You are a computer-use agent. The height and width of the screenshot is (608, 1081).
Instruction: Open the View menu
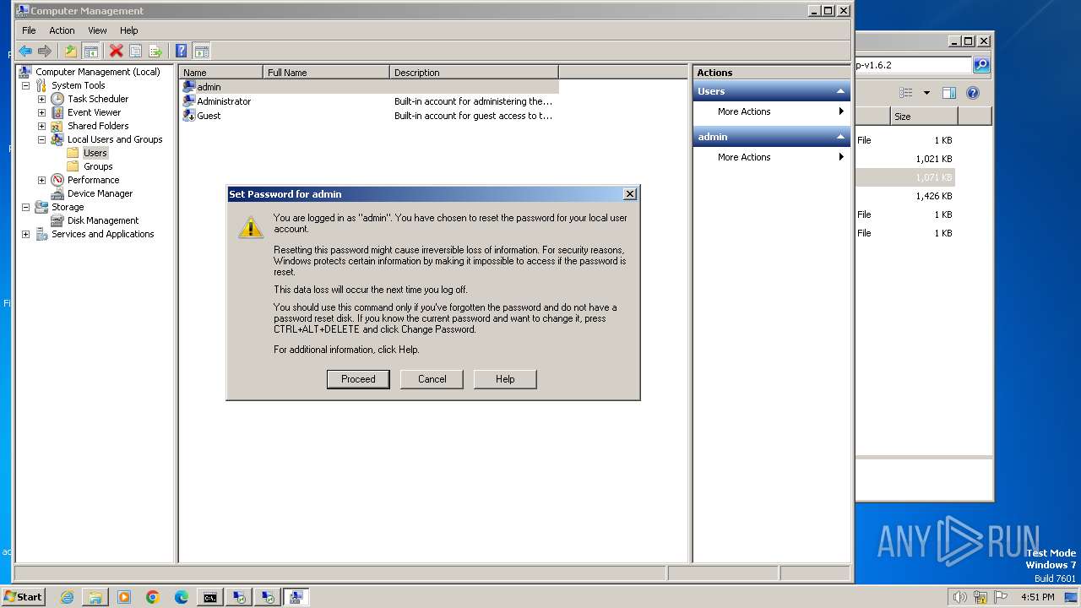point(97,30)
